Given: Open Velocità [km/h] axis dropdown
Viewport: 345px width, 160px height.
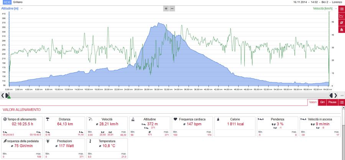Looking at the screenshot, I should coord(336,8).
